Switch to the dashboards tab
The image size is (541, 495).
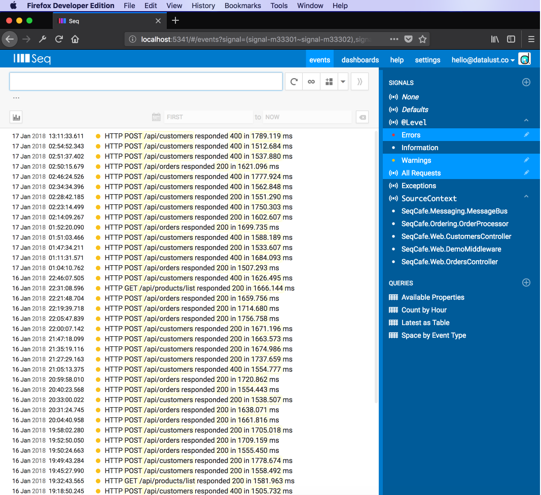coord(359,59)
